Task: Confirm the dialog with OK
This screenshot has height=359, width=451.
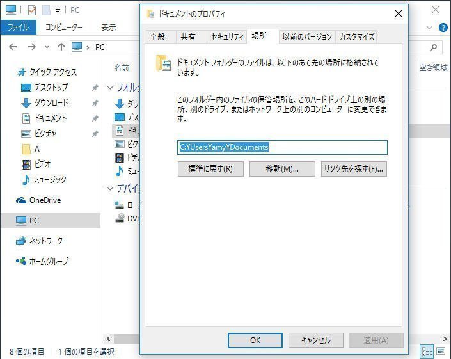Action: tap(255, 340)
